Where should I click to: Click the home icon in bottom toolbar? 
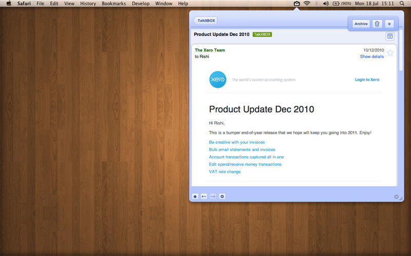pyautogui.click(x=195, y=197)
